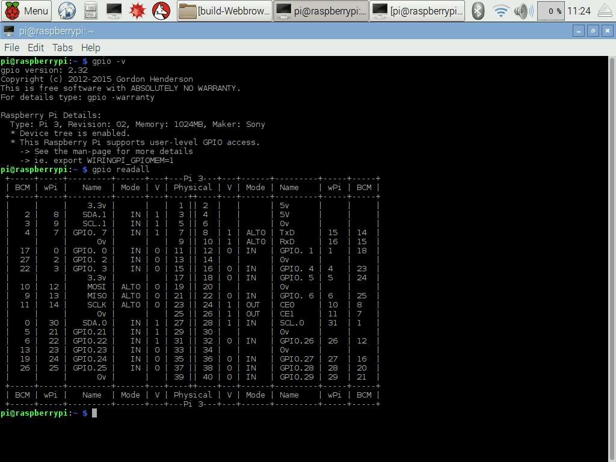Click the volume speaker icon
This screenshot has width=616, height=462.
point(522,10)
